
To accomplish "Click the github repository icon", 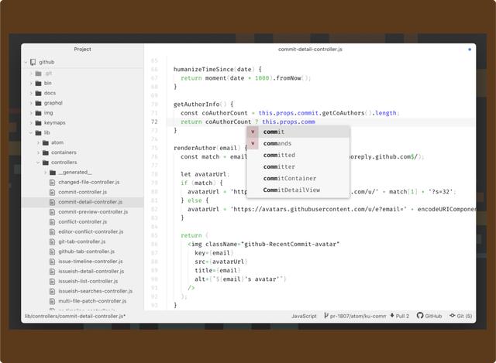I will pos(33,62).
